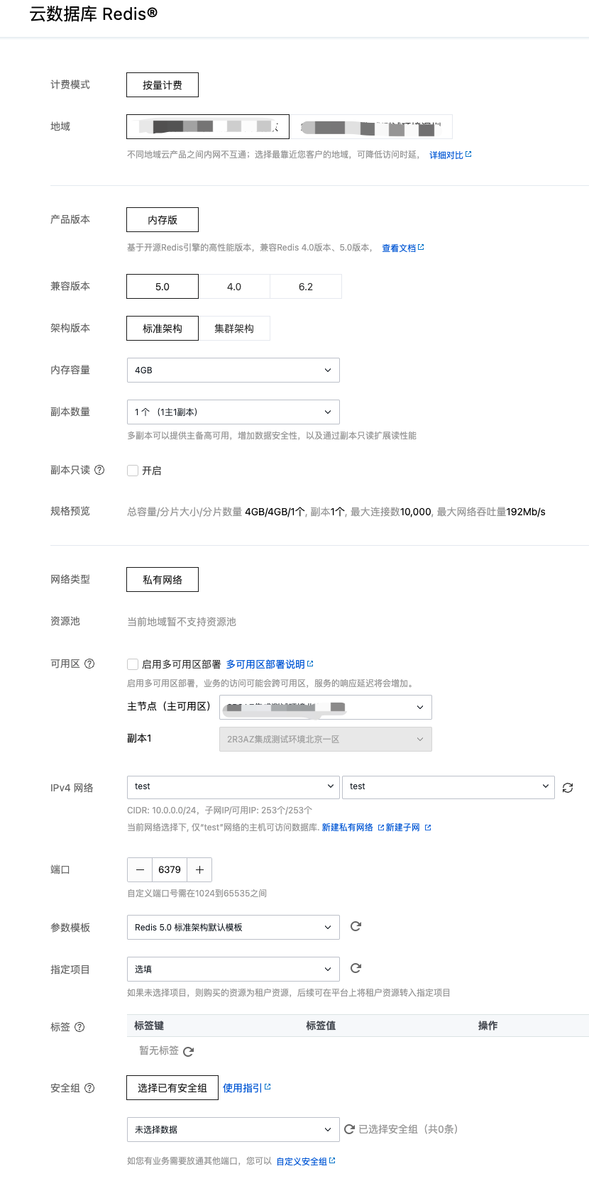Select compatible version 4.0

[x=234, y=287]
